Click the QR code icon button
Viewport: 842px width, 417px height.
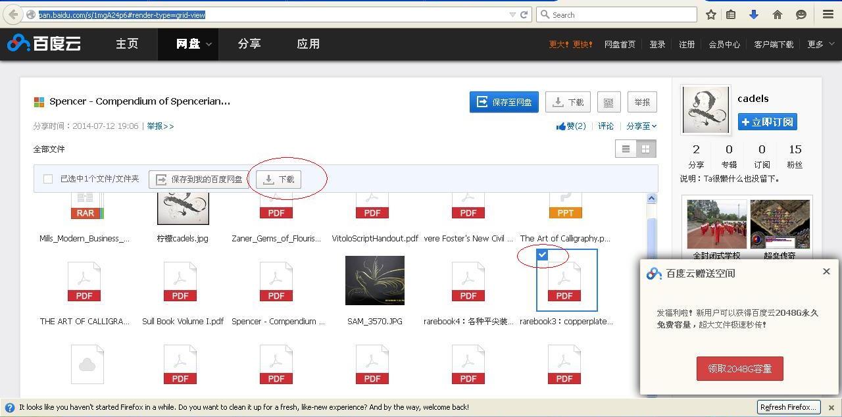(x=608, y=102)
